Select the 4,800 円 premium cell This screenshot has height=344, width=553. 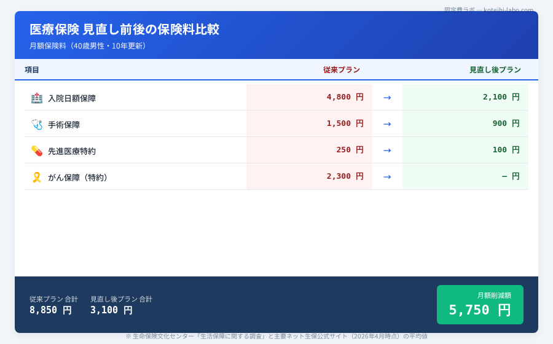click(x=345, y=97)
